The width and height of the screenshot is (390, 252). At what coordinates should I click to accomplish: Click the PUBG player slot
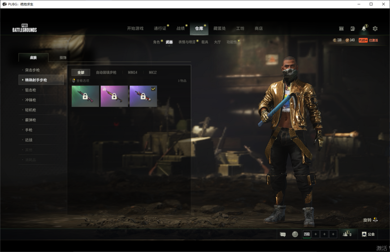pyautogui.click(x=307, y=234)
